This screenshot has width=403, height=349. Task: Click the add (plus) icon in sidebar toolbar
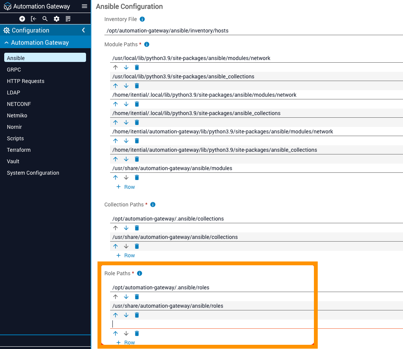click(22, 19)
